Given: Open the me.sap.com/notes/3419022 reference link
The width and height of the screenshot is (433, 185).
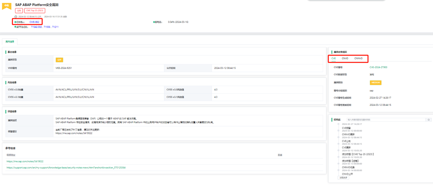Looking at the screenshot, I should point(25,161).
